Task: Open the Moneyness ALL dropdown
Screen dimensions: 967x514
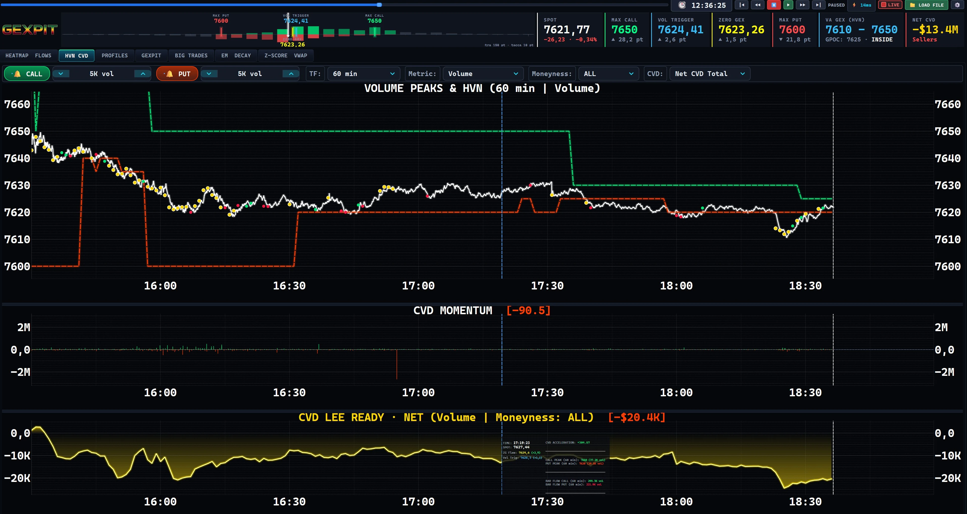Action: [608, 74]
